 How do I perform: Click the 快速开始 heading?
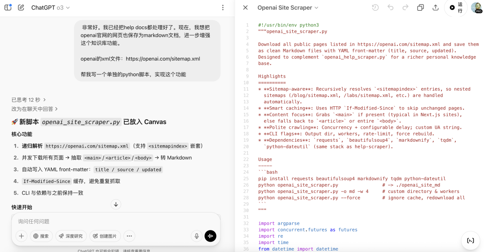click(x=22, y=207)
